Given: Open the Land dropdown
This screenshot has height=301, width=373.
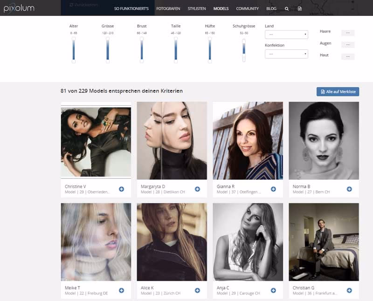Looking at the screenshot, I should point(286,35).
